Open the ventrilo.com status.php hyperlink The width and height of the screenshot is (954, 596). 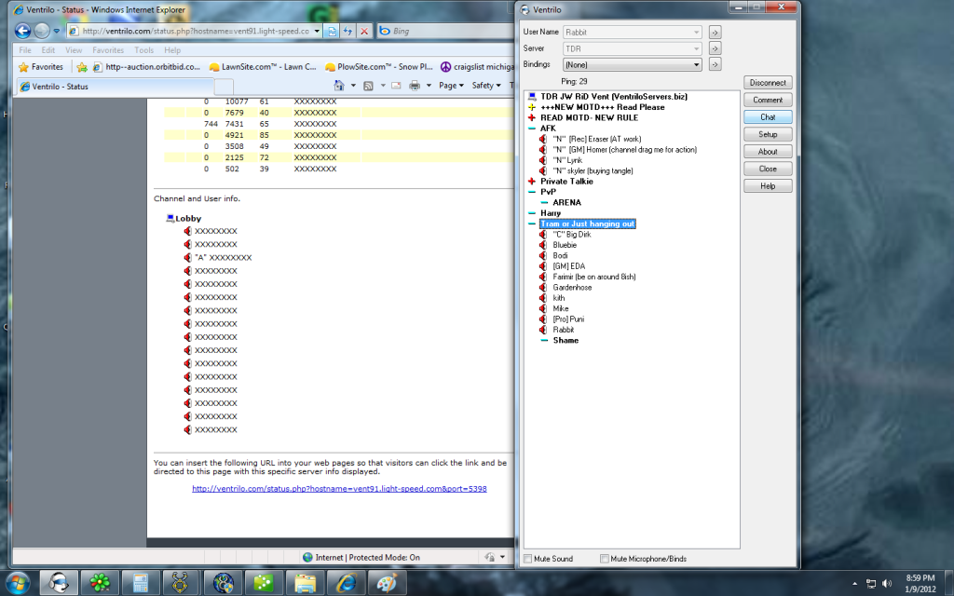tap(339, 488)
